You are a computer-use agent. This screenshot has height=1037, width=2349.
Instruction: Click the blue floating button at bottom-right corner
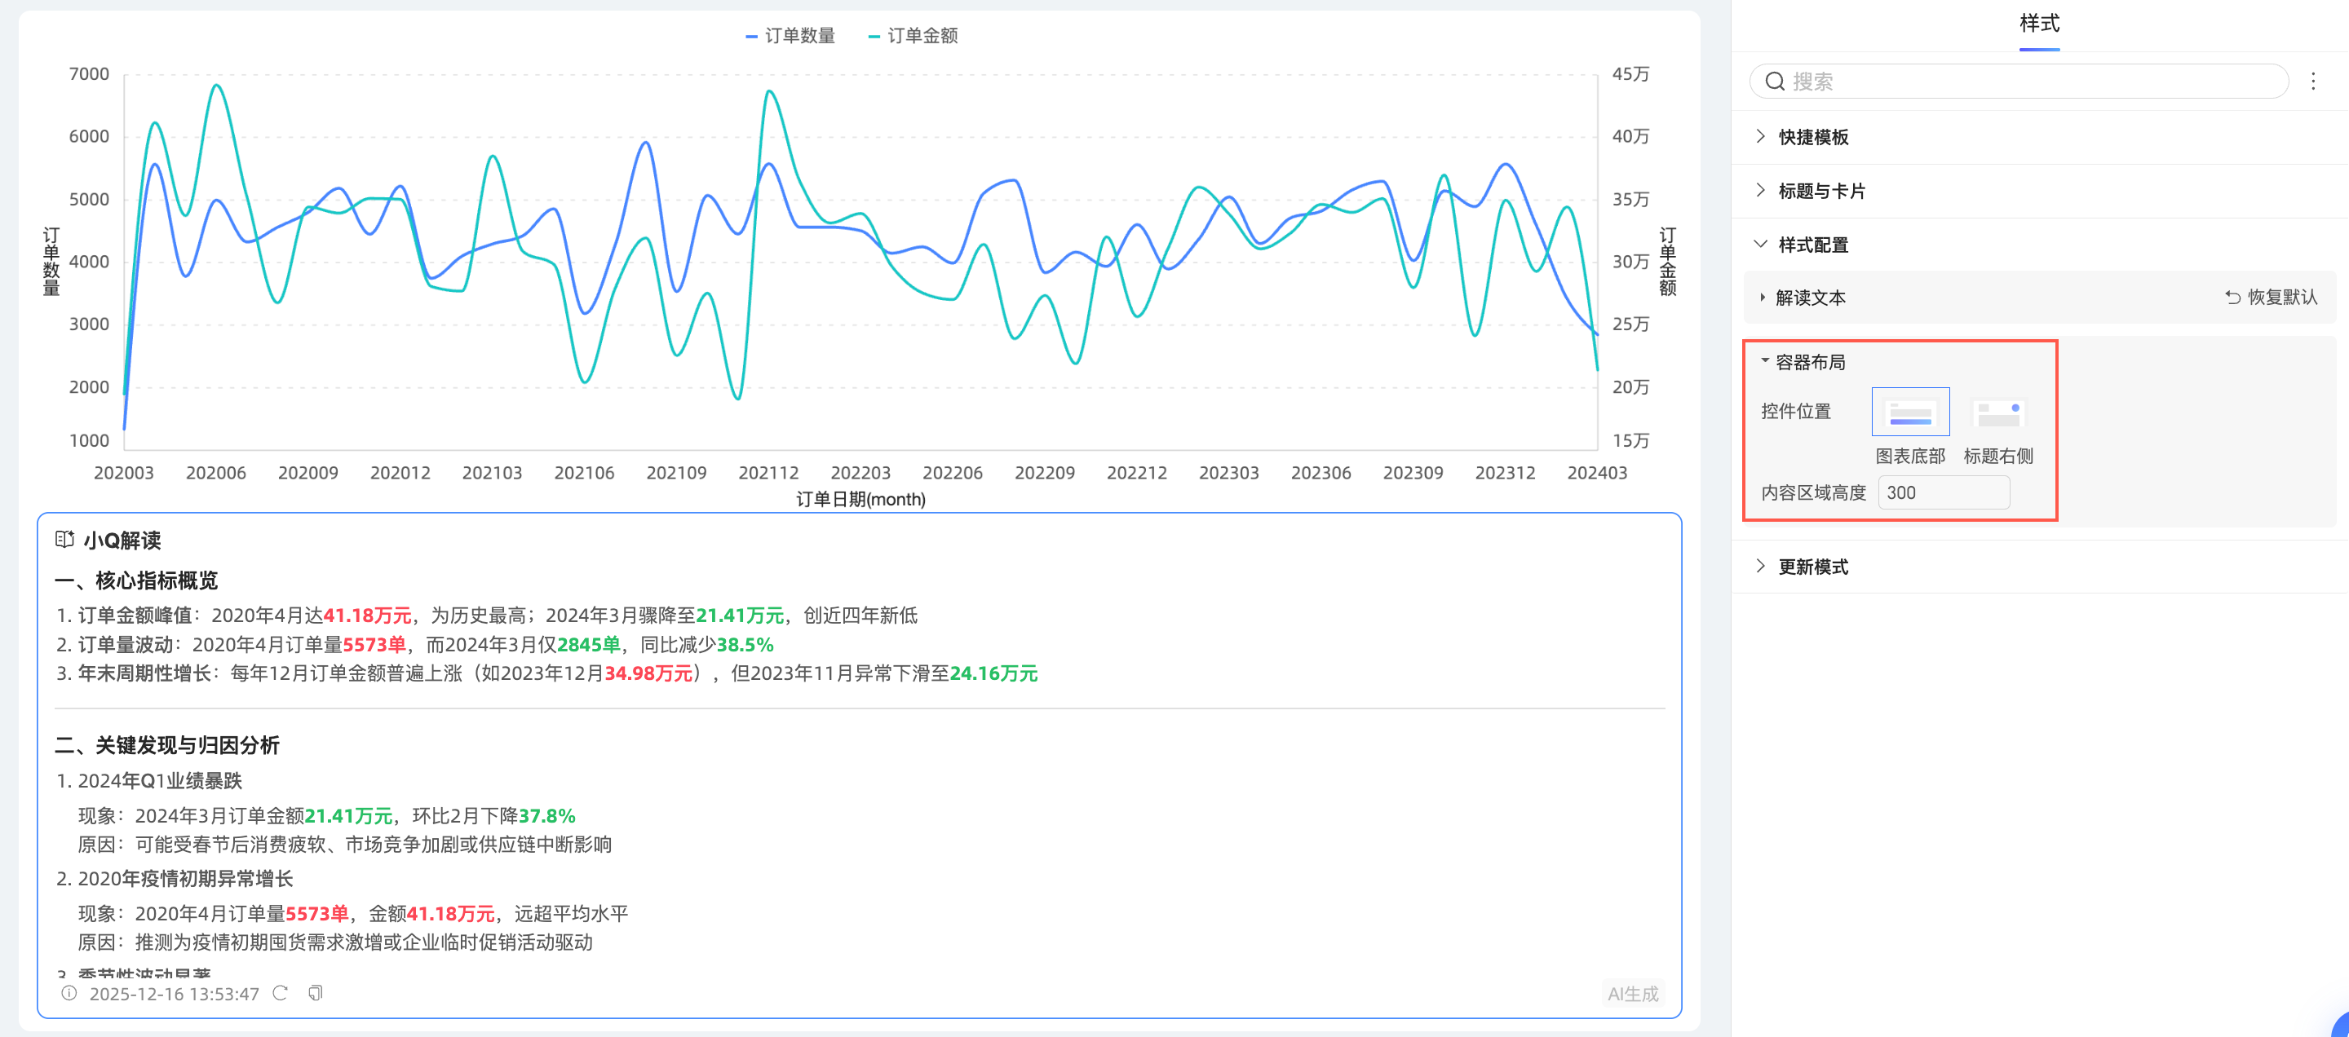2341,1028
